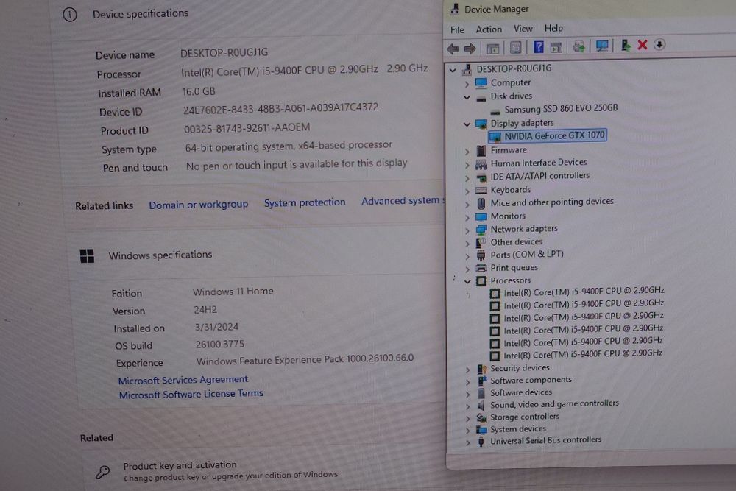The image size is (736, 491).
Task: Click the Universal Serial Bus controllers icon
Action: coord(481,441)
